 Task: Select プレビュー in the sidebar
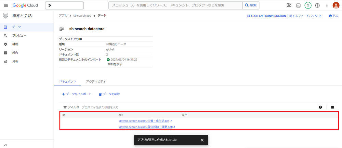[27, 36]
